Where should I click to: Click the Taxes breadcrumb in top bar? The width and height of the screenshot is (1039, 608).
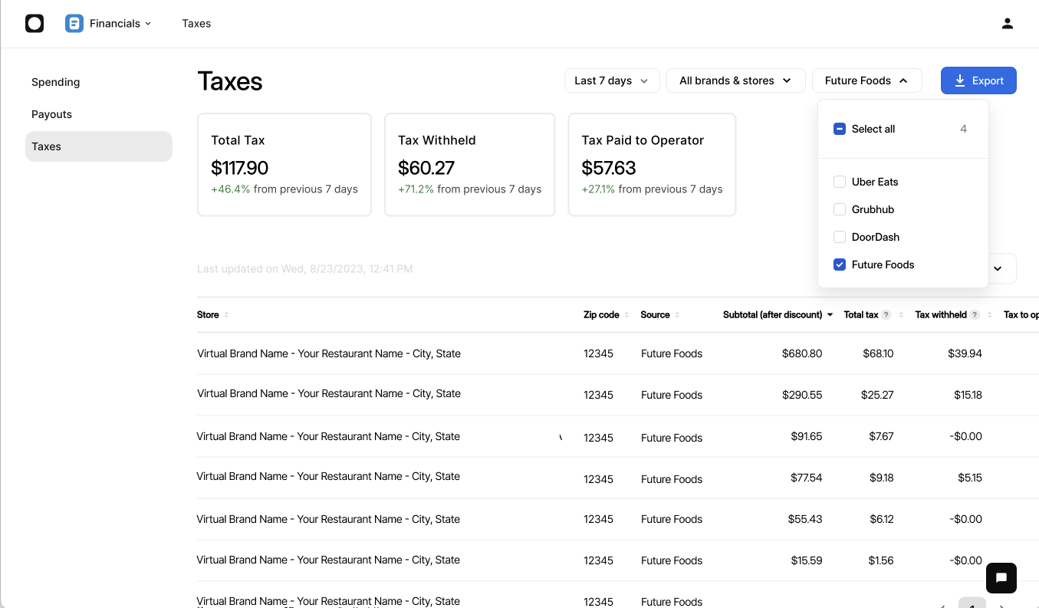click(196, 24)
